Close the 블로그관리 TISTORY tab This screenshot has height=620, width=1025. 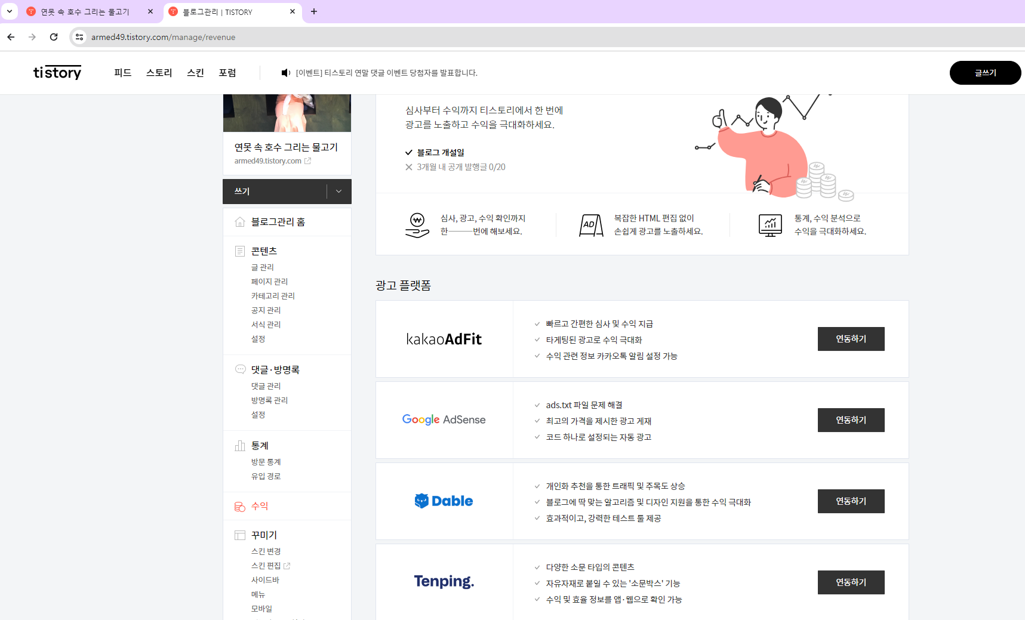coord(293,11)
